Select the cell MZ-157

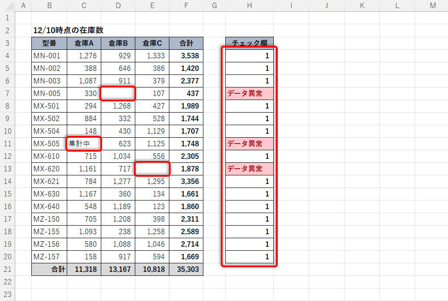(x=49, y=257)
